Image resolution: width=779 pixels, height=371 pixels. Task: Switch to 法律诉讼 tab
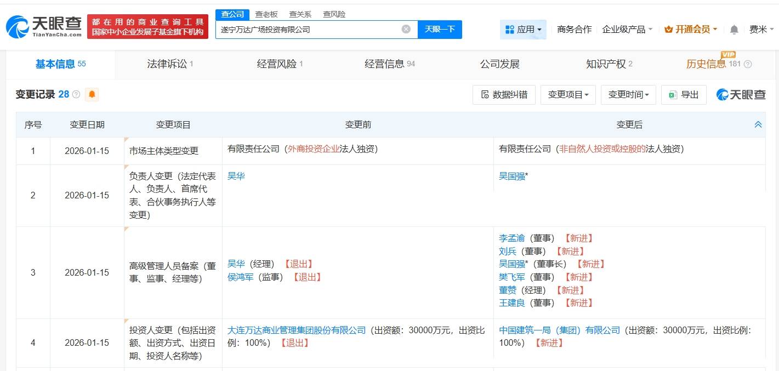[x=170, y=64]
